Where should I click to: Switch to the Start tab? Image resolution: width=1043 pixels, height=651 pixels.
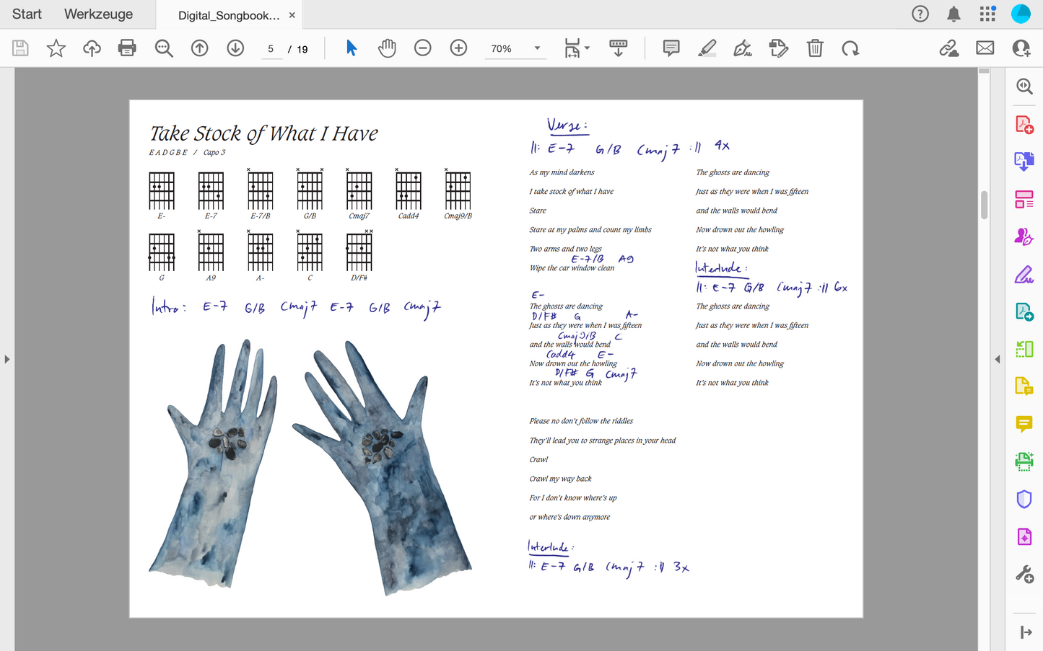tap(27, 14)
